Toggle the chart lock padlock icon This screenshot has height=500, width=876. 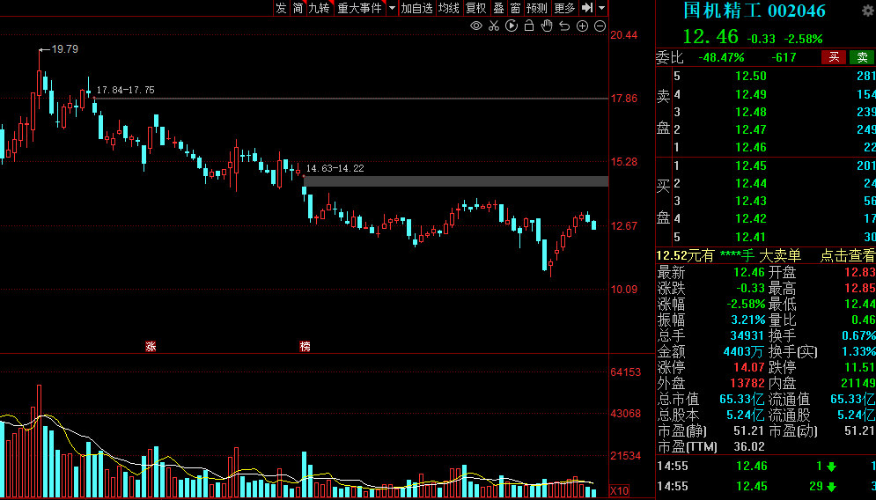pyautogui.click(x=528, y=26)
